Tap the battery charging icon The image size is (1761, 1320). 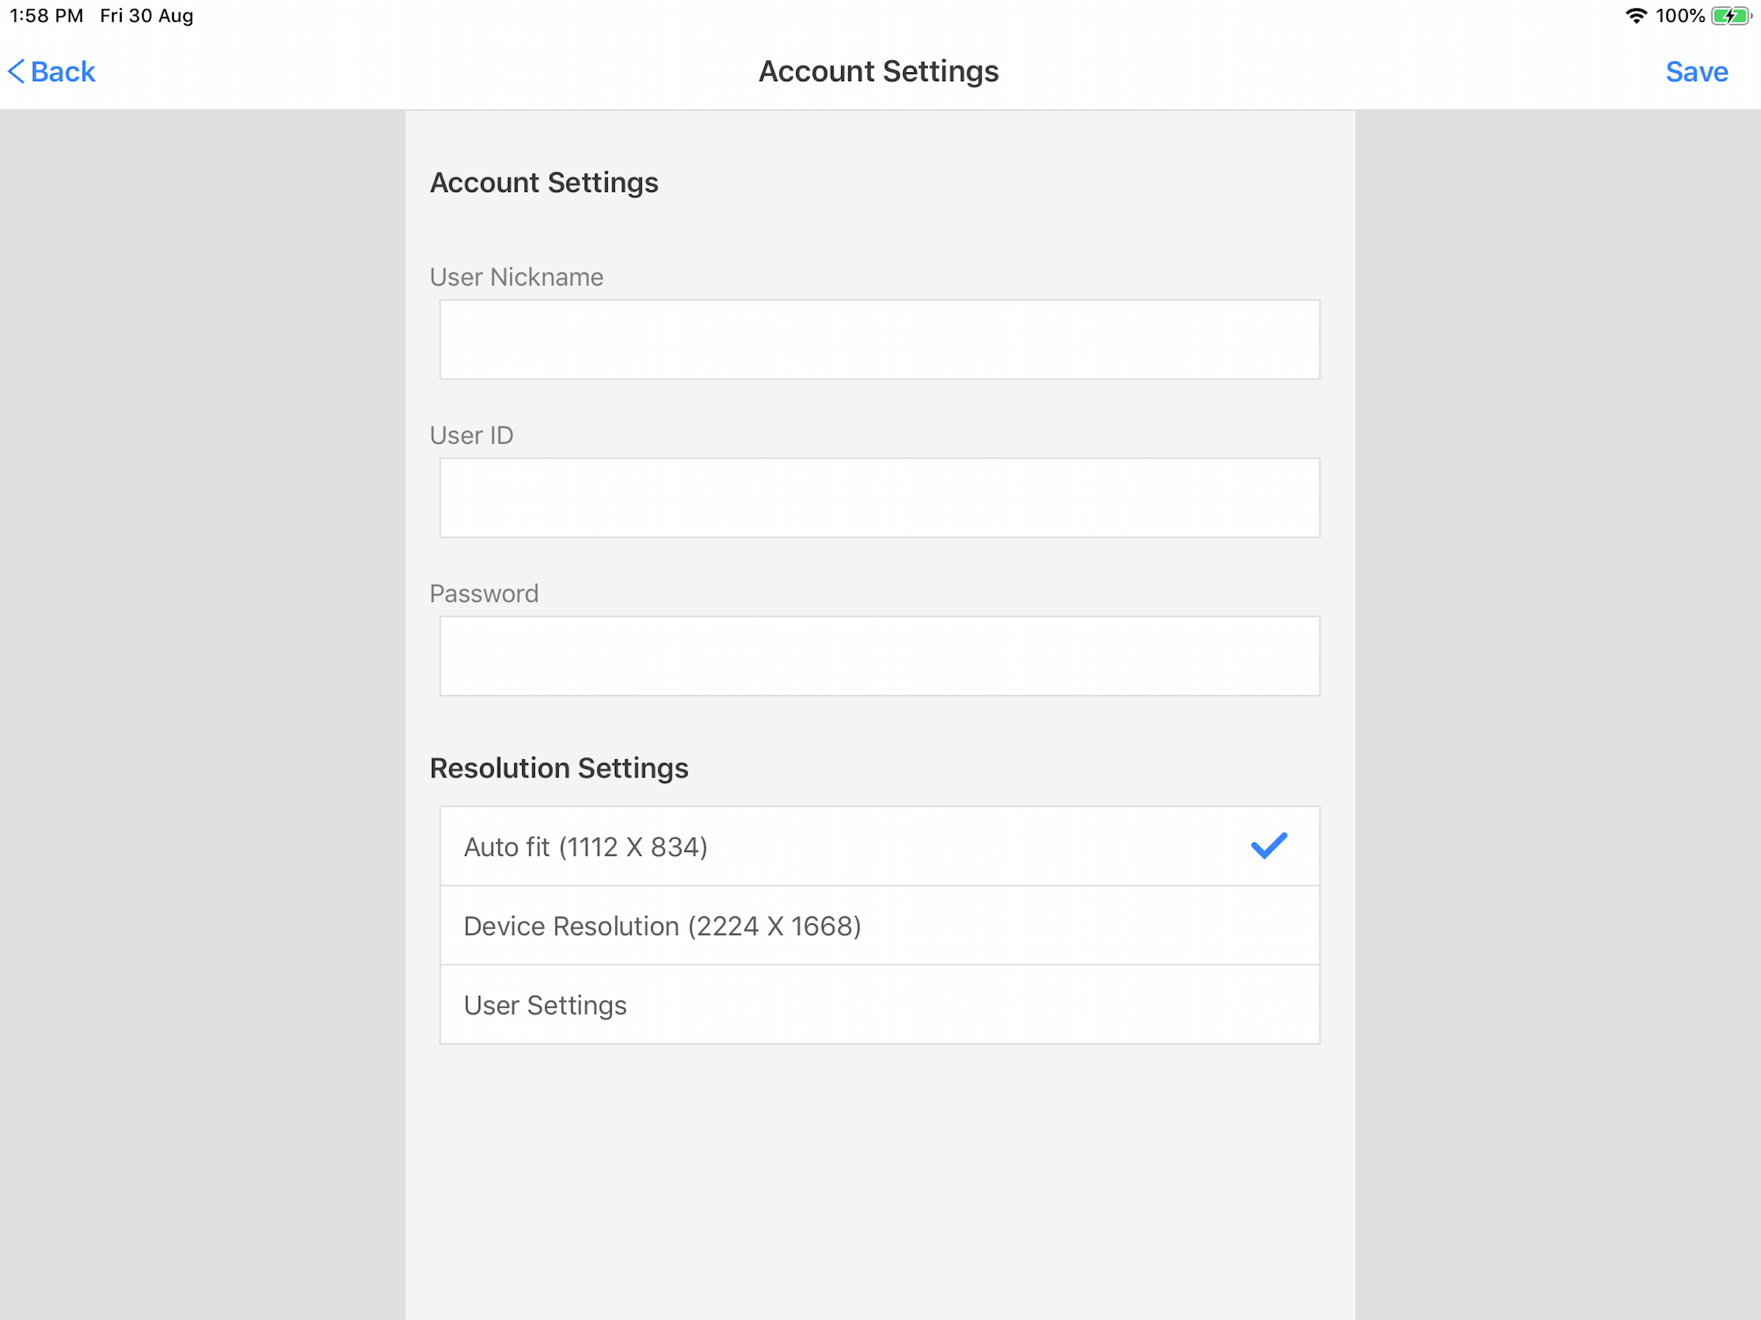(1731, 16)
